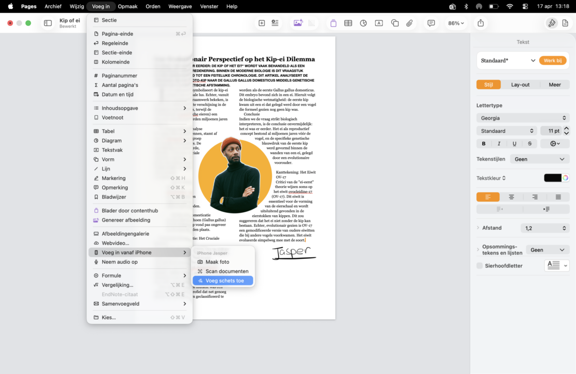Open the Tekenstijlen dropdown

pyautogui.click(x=540, y=159)
